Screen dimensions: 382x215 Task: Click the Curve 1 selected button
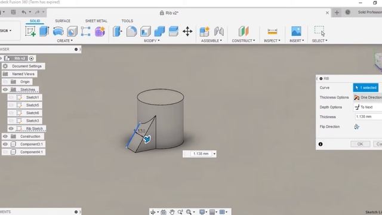coord(366,88)
